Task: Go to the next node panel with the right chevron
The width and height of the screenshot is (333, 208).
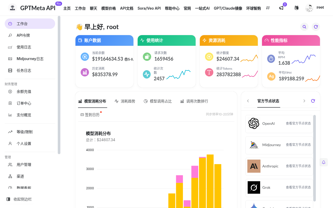Action: [304, 101]
